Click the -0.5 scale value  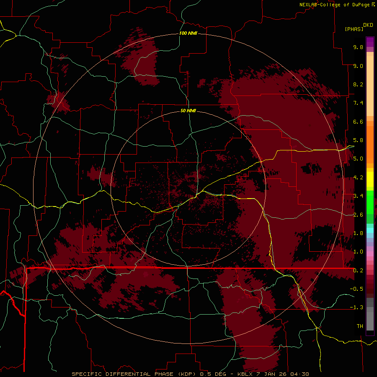(x=356, y=289)
